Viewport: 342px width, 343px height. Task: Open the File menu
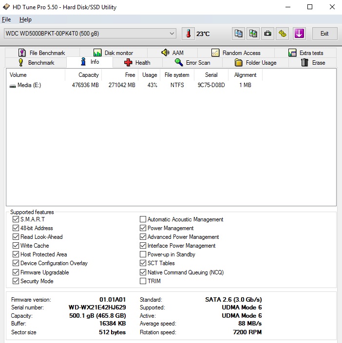(6, 19)
